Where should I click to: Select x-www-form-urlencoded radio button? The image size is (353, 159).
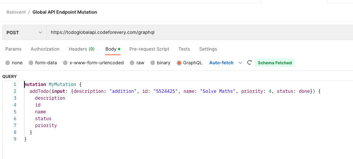[65, 63]
